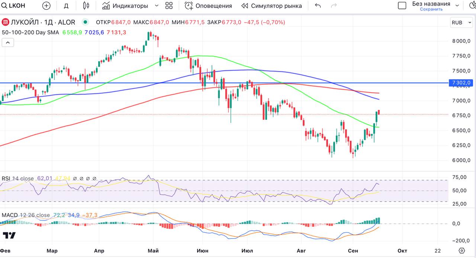This screenshot has width=476, height=258.
Task: Expand the arrow next to Индикаторы
Action: click(x=157, y=6)
